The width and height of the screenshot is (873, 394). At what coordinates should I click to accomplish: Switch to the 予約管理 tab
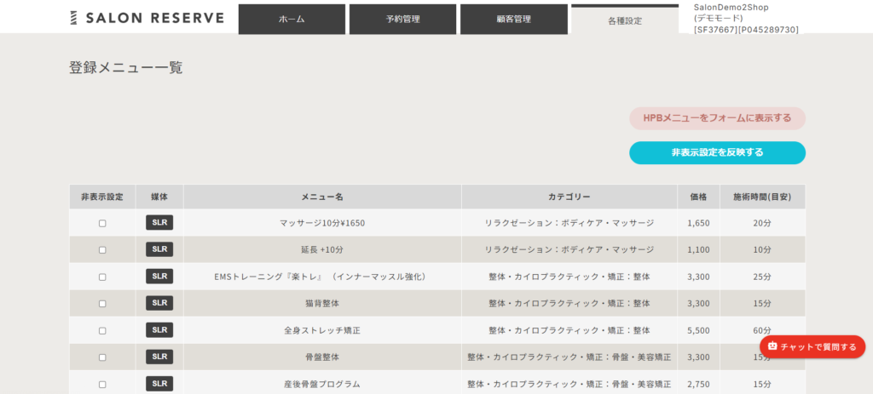click(x=403, y=20)
